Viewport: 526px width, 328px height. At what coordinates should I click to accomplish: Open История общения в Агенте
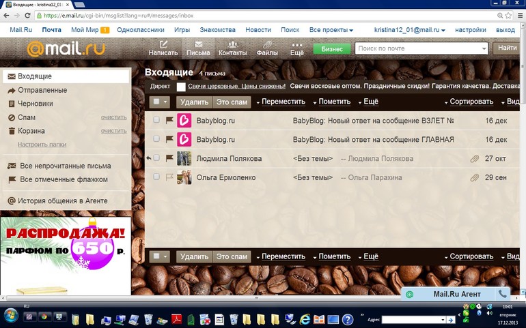[x=57, y=201]
